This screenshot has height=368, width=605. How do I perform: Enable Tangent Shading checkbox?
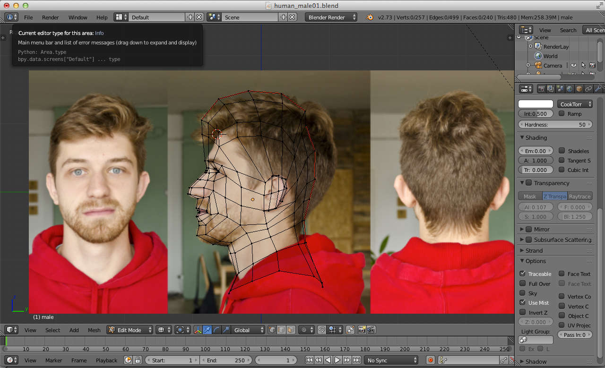pyautogui.click(x=562, y=160)
